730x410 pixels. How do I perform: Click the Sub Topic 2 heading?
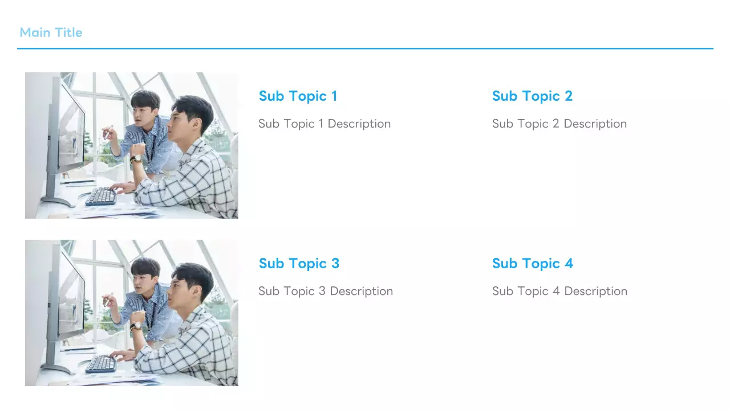pos(532,96)
